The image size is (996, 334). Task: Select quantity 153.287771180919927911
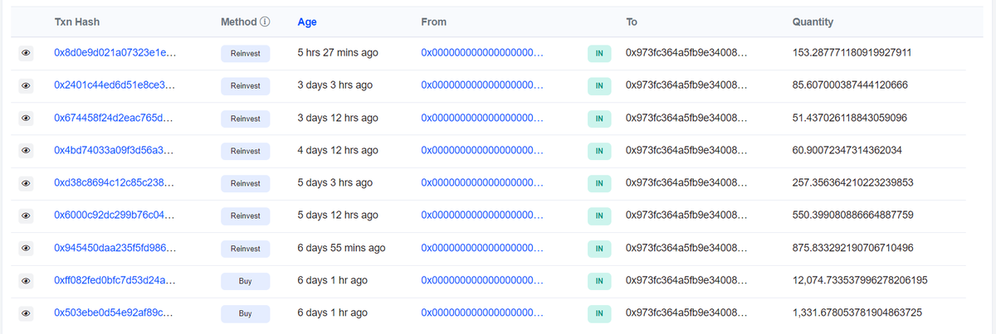852,53
